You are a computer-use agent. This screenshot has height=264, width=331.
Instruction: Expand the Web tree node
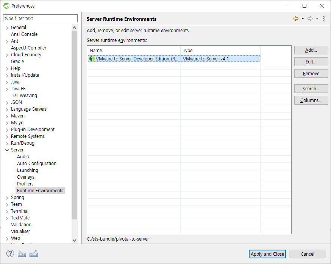[7, 239]
